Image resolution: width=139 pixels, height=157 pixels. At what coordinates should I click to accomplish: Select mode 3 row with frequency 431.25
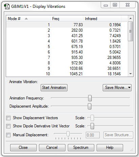[64, 36]
